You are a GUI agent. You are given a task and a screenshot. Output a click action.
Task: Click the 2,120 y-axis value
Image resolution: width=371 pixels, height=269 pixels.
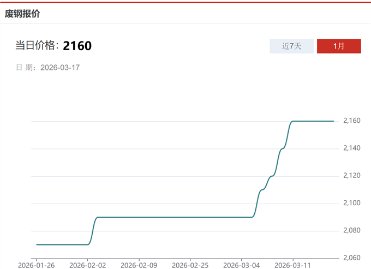tap(351, 176)
